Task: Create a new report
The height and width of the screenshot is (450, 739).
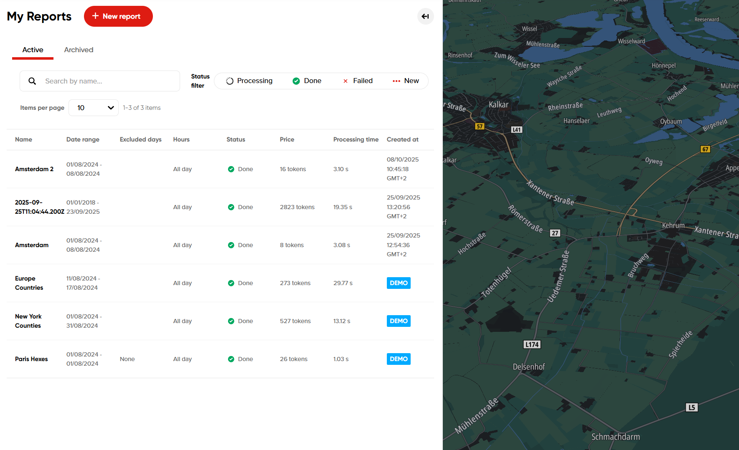Action: click(x=118, y=16)
